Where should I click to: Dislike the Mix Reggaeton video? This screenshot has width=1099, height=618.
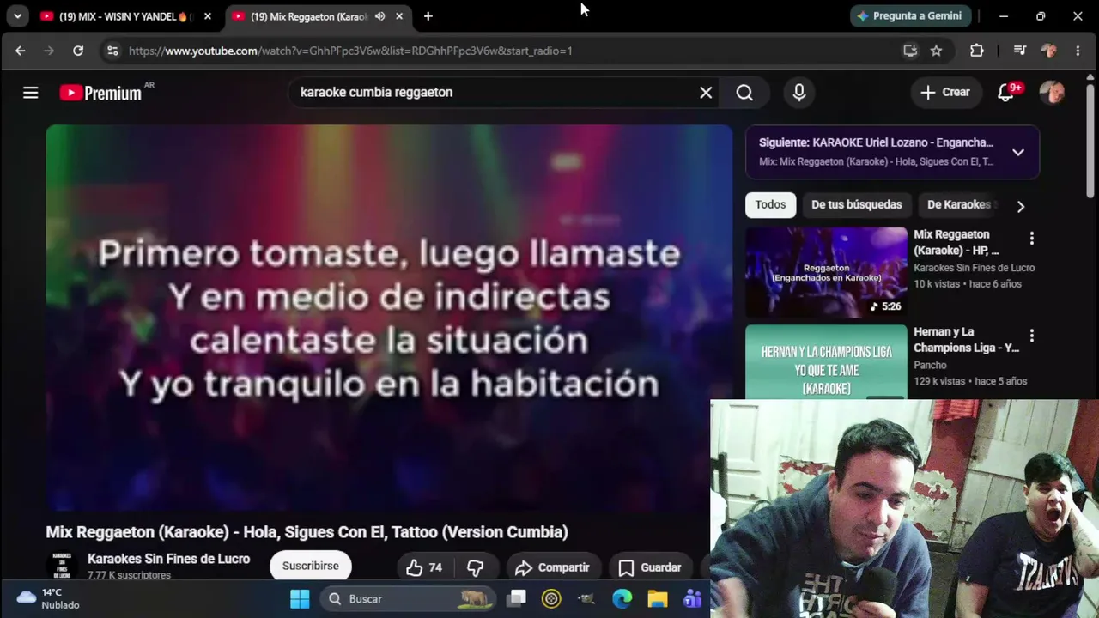click(x=476, y=567)
